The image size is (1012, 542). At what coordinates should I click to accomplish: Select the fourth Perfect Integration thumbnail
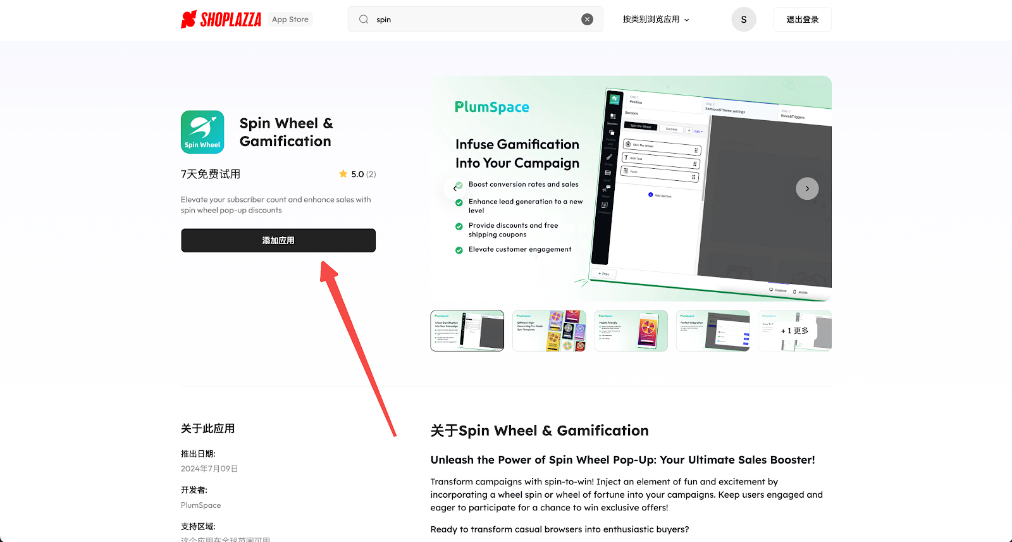point(713,331)
